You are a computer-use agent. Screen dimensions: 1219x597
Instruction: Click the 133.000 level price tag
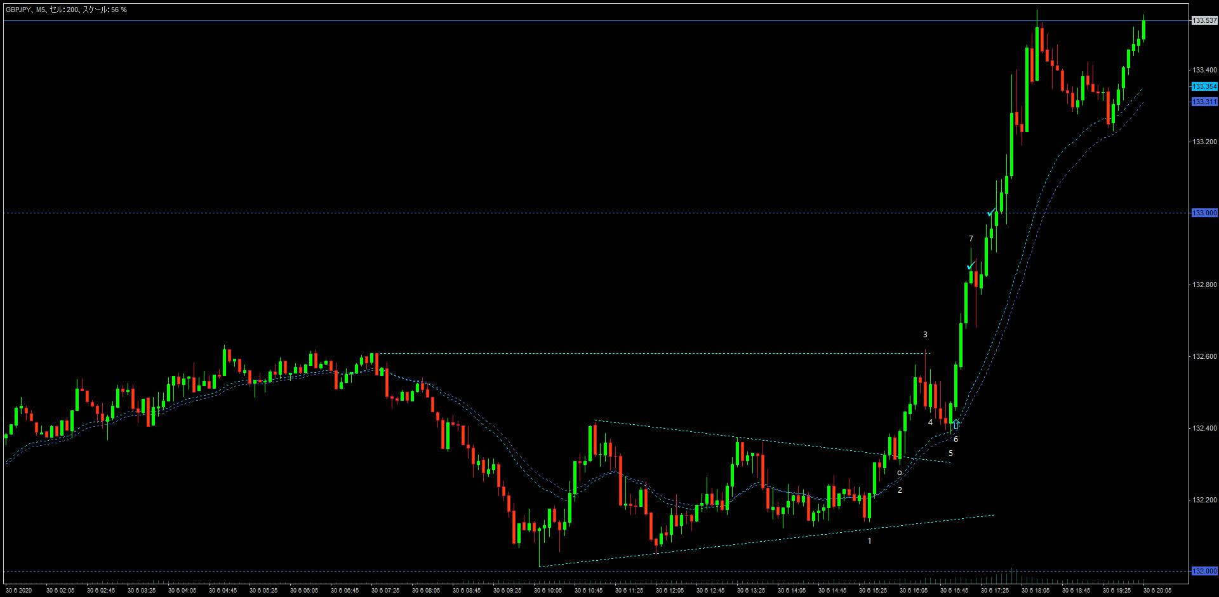1204,213
